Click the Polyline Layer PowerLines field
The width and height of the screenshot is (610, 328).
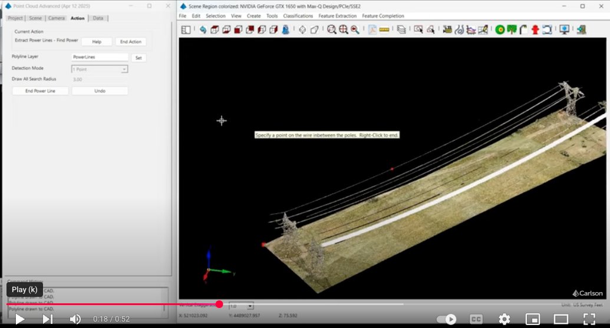point(100,57)
